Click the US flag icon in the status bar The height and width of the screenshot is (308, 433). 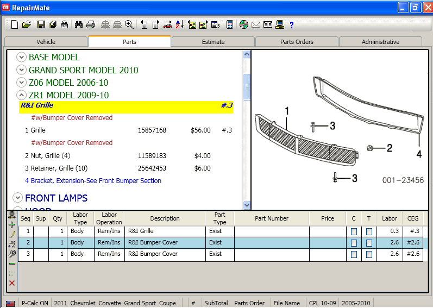pyautogui.click(x=10, y=303)
